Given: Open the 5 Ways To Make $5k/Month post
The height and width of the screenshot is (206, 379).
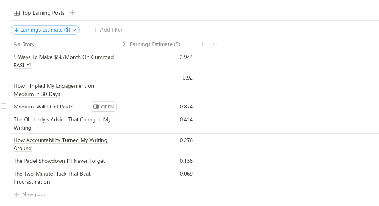Looking at the screenshot, I should pos(64,57).
